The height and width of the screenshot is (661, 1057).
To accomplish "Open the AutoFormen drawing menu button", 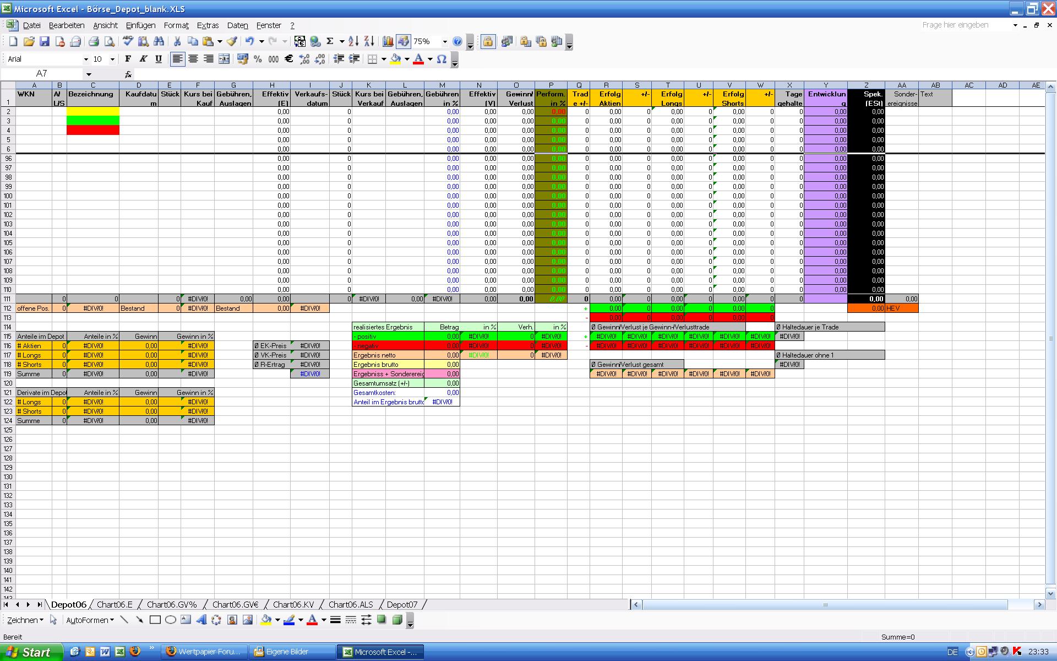I will tap(90, 620).
